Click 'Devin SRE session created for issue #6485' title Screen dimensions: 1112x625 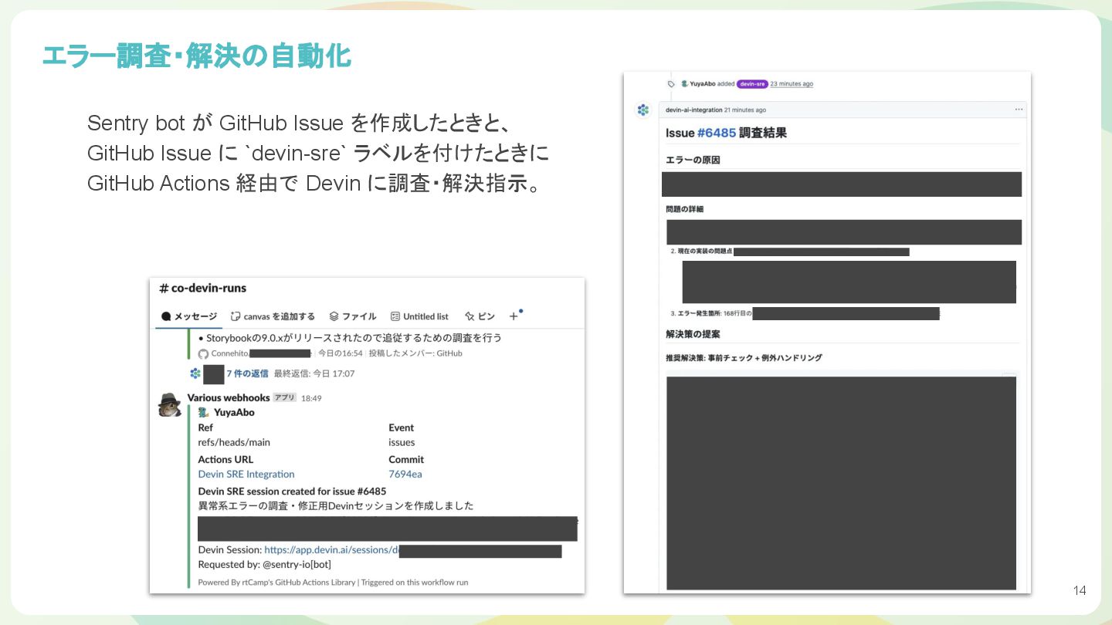[x=292, y=491]
